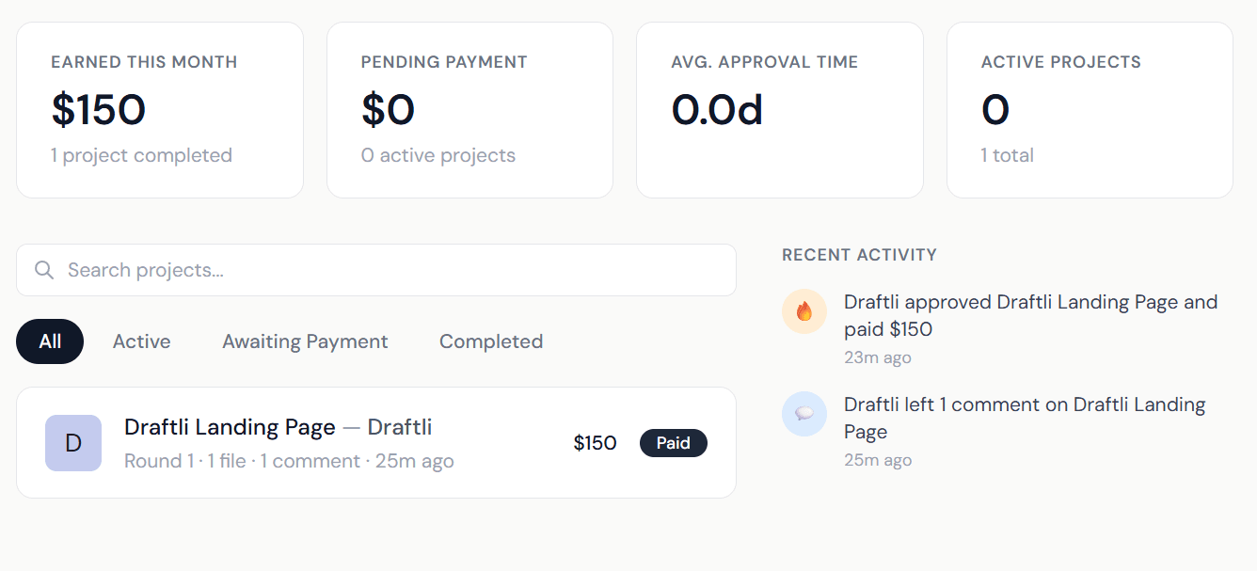Click the speech bubble icon beside comment activity
Image resolution: width=1257 pixels, height=571 pixels.
804,414
